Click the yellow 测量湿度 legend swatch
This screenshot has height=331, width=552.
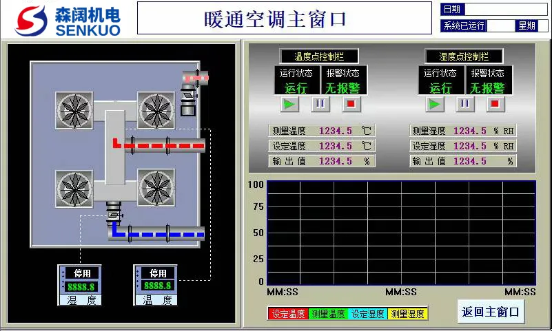point(408,314)
